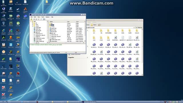
Task: Select lights.rad in the GCFScape tree
Action: [x=37, y=32]
